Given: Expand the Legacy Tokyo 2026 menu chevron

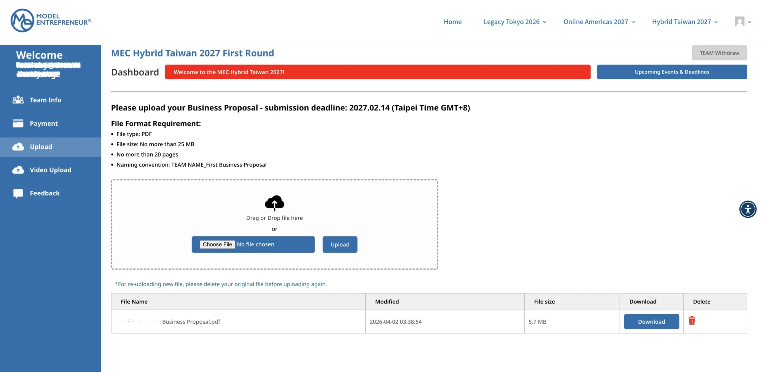Looking at the screenshot, I should [544, 22].
